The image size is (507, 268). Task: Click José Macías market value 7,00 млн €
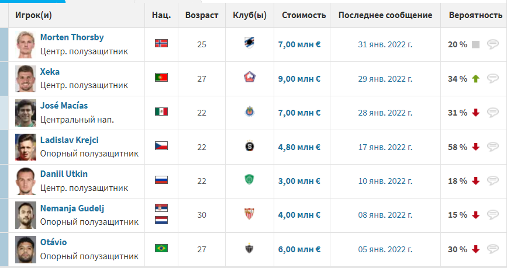(x=299, y=113)
